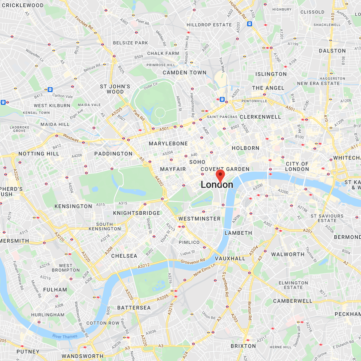Click the Marylebone district label

click(168, 144)
